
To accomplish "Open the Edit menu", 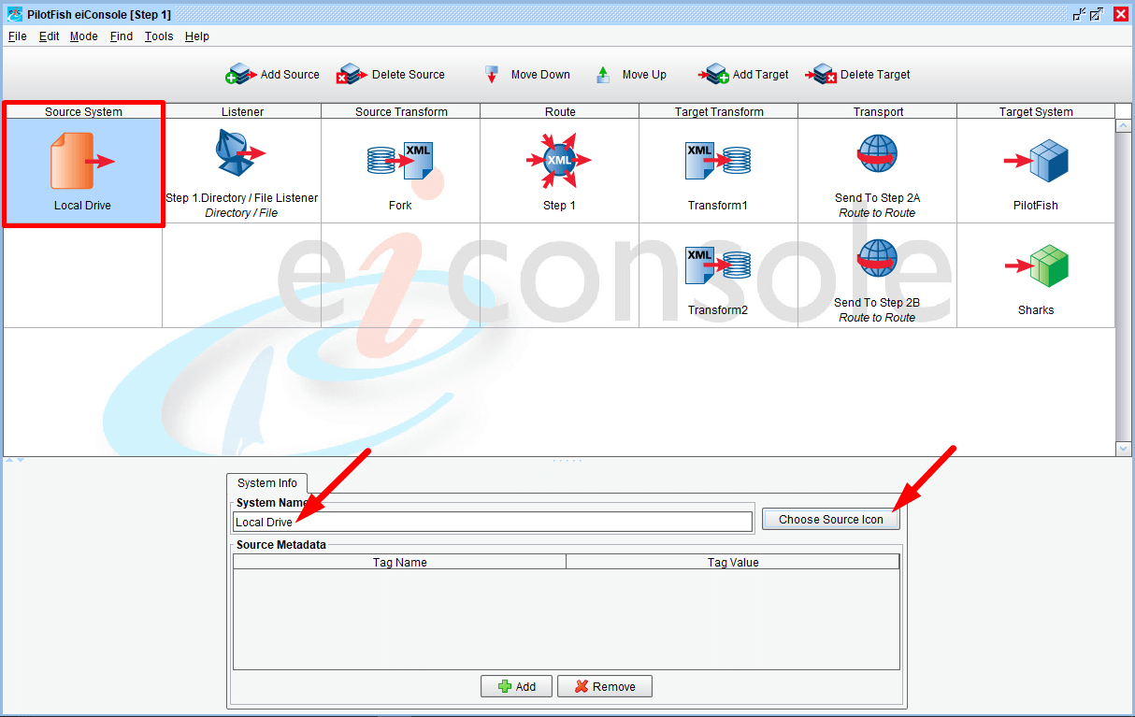I will 49,36.
